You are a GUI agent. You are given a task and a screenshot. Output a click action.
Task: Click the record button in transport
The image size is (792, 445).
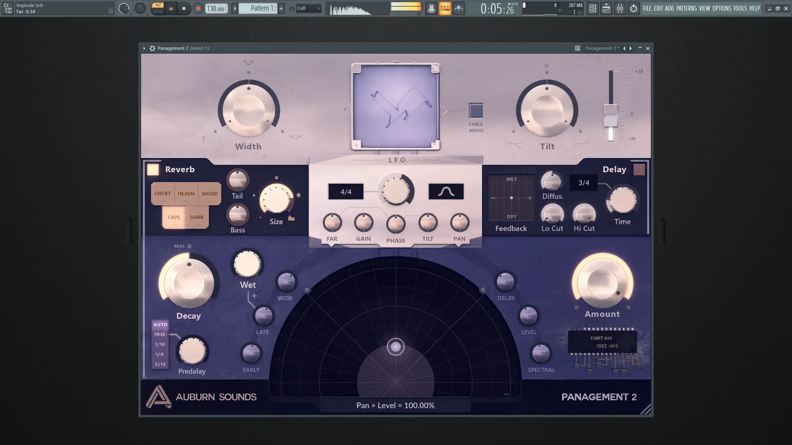(x=198, y=8)
